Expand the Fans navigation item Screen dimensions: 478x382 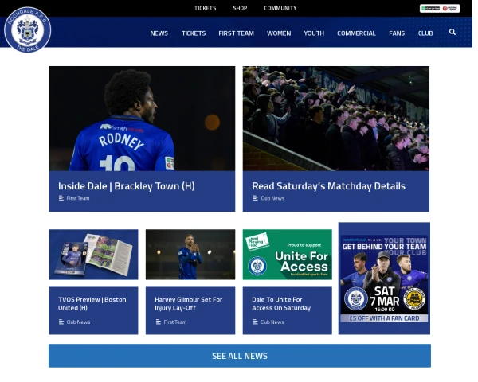tap(397, 33)
